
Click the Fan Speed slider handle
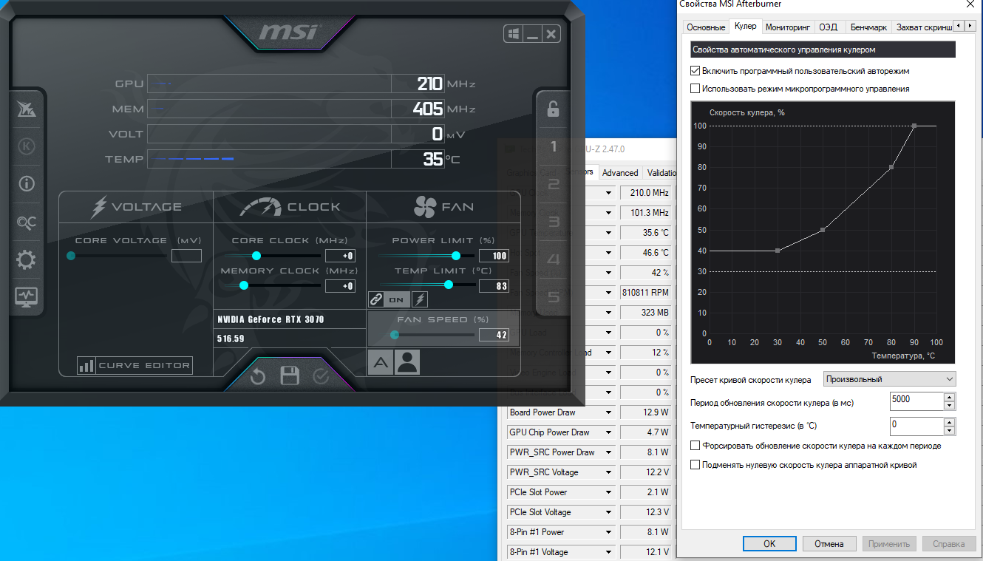(395, 334)
